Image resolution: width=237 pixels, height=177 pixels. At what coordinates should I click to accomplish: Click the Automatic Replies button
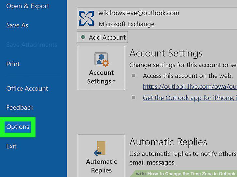click(x=102, y=156)
